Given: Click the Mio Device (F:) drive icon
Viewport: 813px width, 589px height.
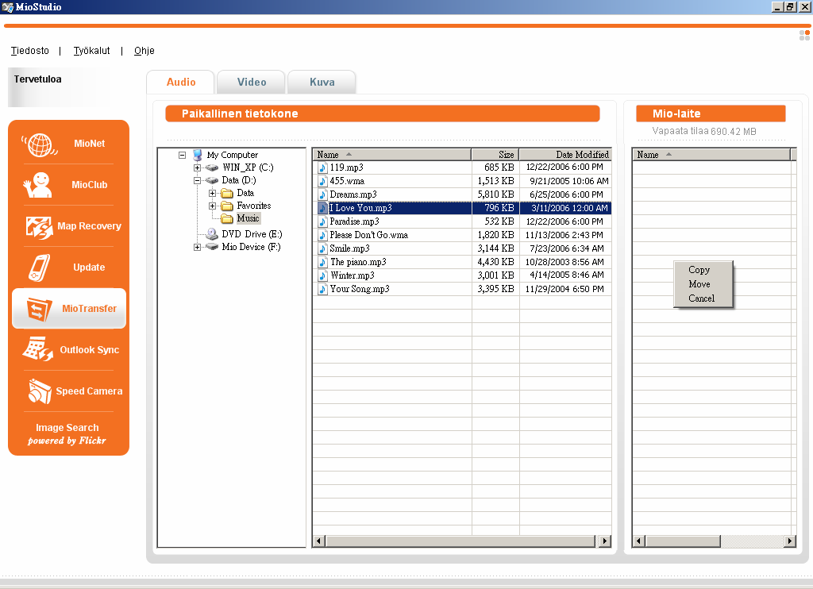Looking at the screenshot, I should (x=211, y=247).
